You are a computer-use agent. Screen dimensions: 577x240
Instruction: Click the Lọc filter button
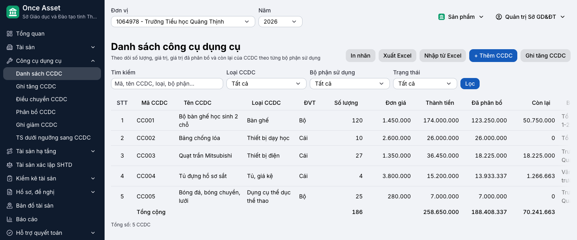click(x=470, y=84)
